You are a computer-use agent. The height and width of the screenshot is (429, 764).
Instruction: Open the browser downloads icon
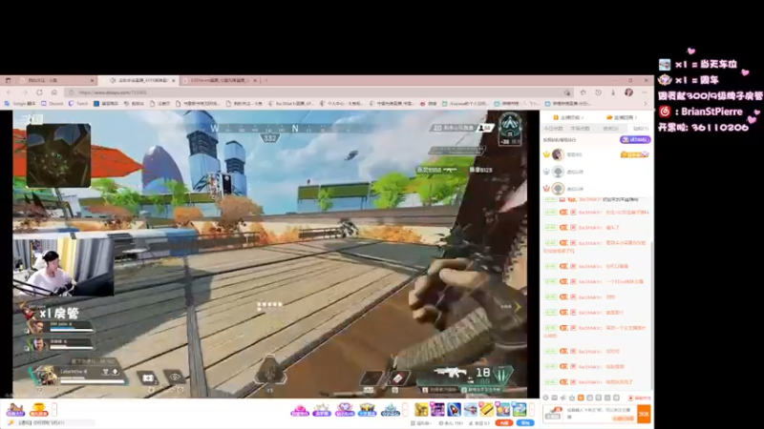613,92
